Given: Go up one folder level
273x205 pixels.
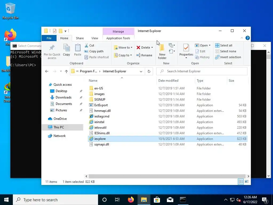Looking at the screenshot, I should tap(66, 71).
